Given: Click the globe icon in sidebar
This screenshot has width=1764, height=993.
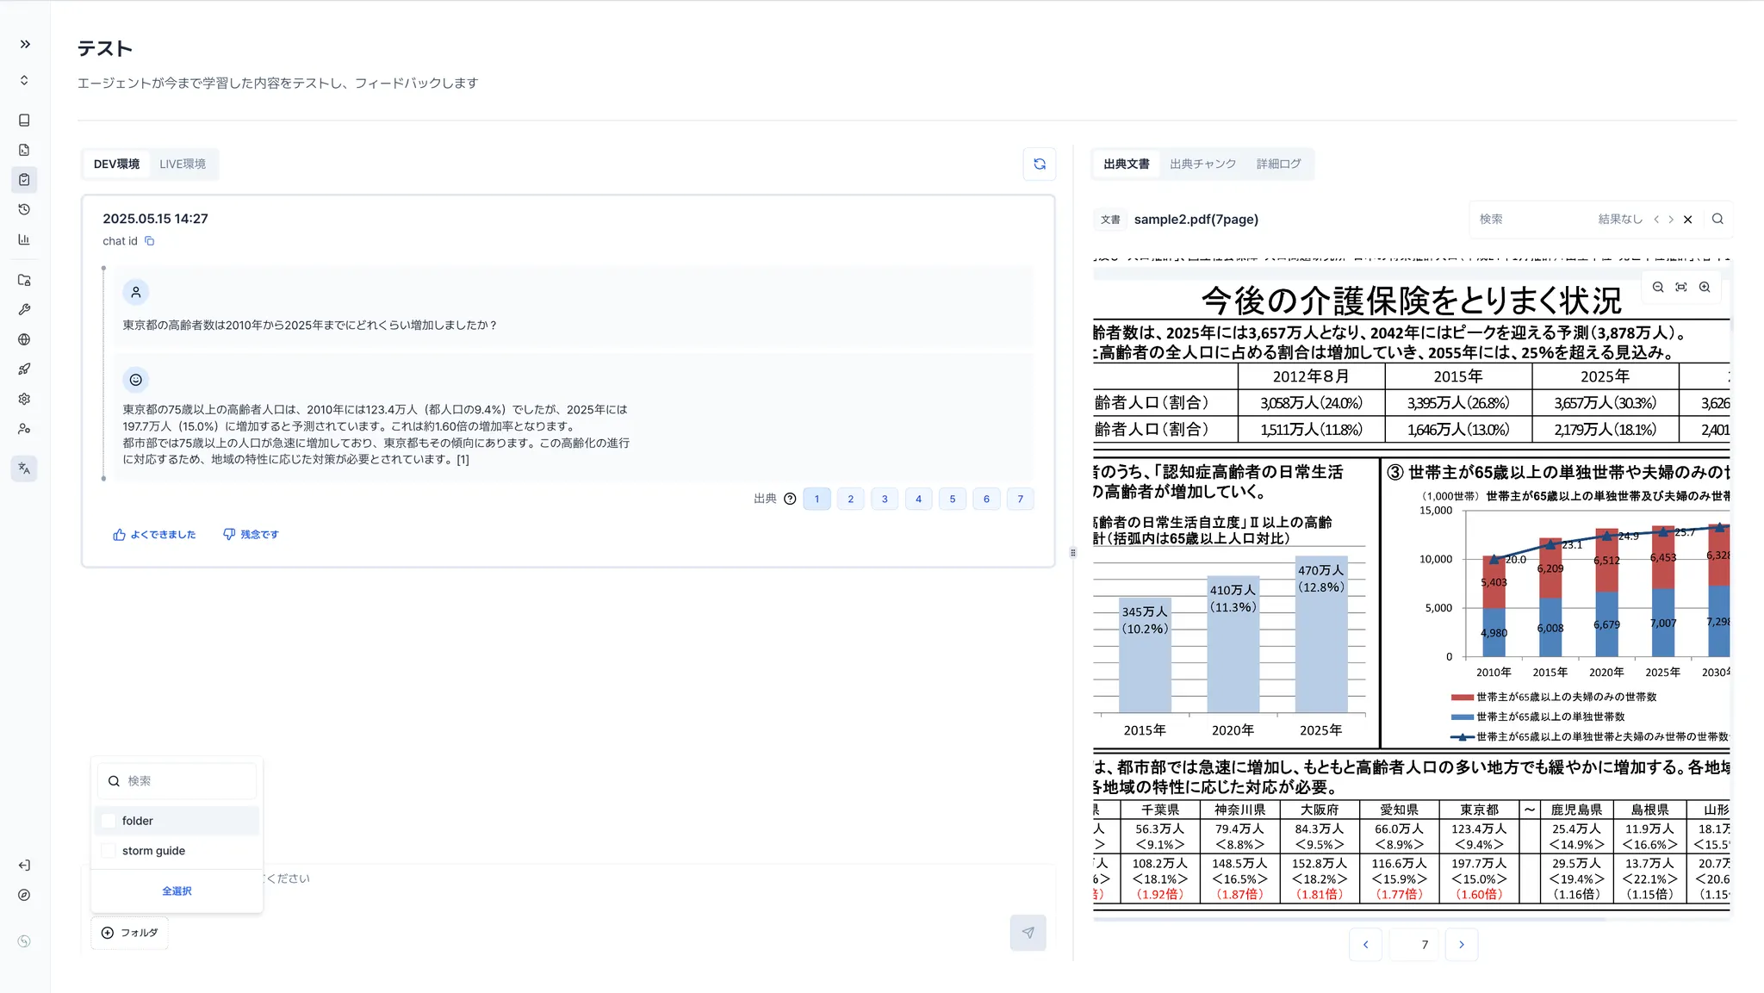Looking at the screenshot, I should 24,339.
